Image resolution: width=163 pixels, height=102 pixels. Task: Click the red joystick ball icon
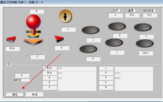tap(33, 22)
